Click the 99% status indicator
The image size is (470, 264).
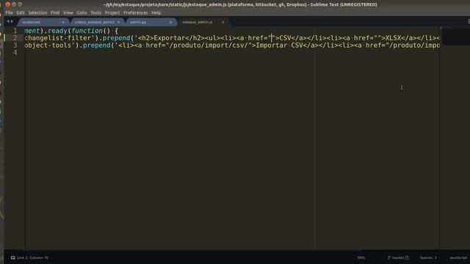(361, 257)
